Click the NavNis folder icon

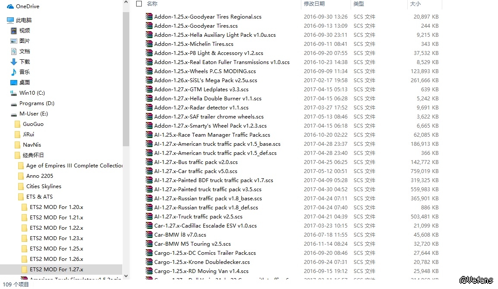[x=17, y=145]
